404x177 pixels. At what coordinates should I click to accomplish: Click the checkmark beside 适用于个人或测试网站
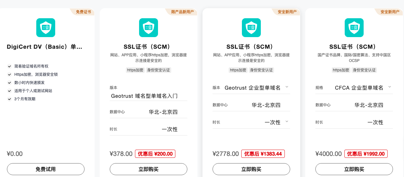click(x=9, y=91)
